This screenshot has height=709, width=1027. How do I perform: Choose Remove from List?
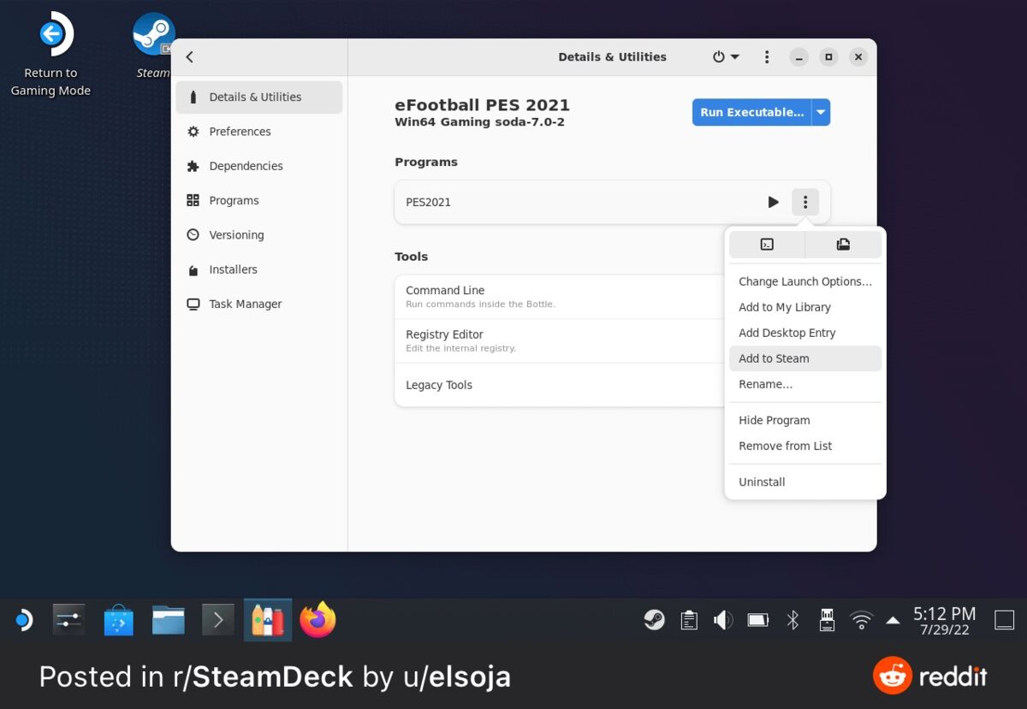(805, 446)
